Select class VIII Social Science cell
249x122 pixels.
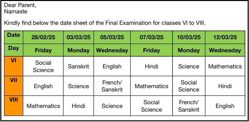click(x=151, y=106)
